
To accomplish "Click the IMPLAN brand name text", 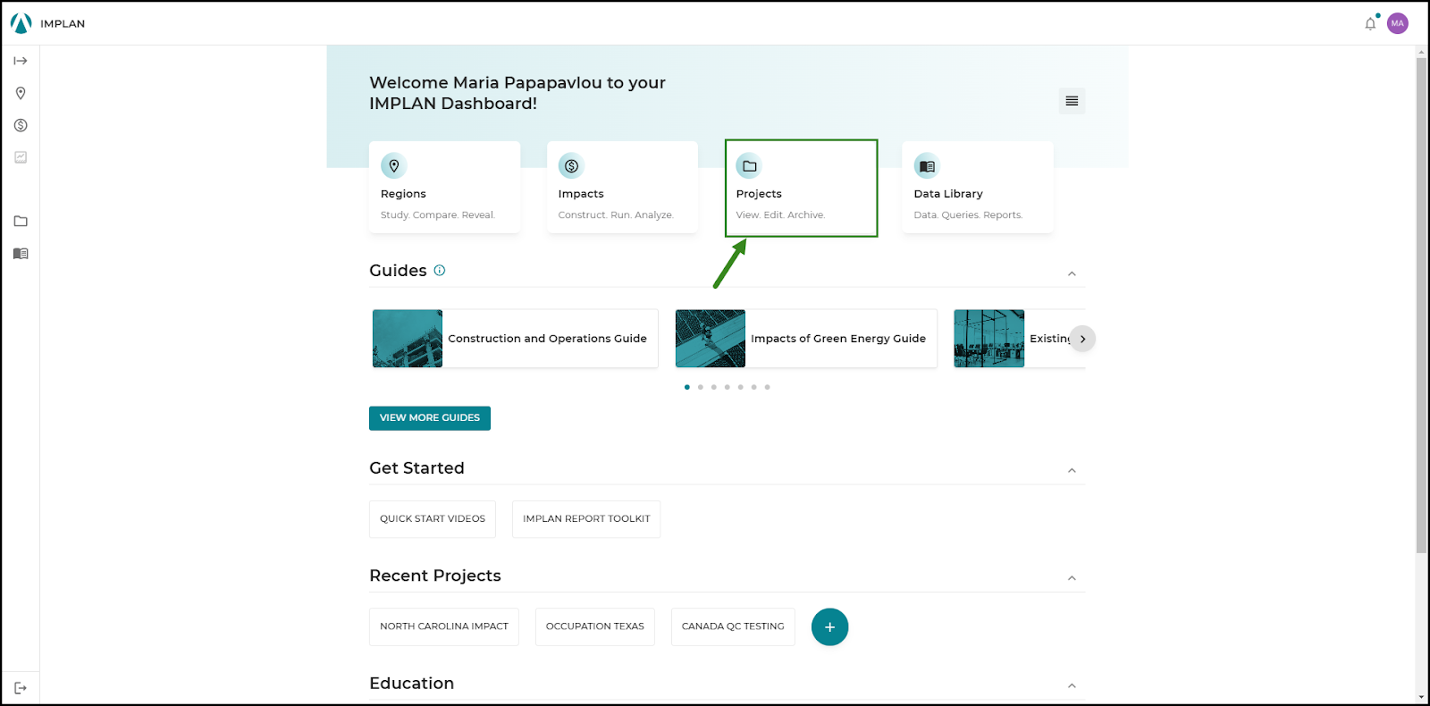I will coord(63,24).
